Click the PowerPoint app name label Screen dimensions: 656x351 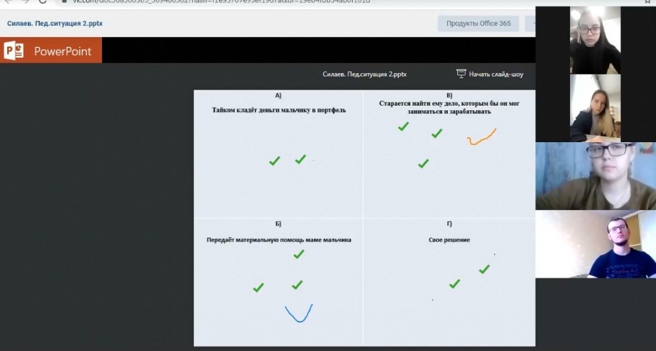click(x=63, y=51)
